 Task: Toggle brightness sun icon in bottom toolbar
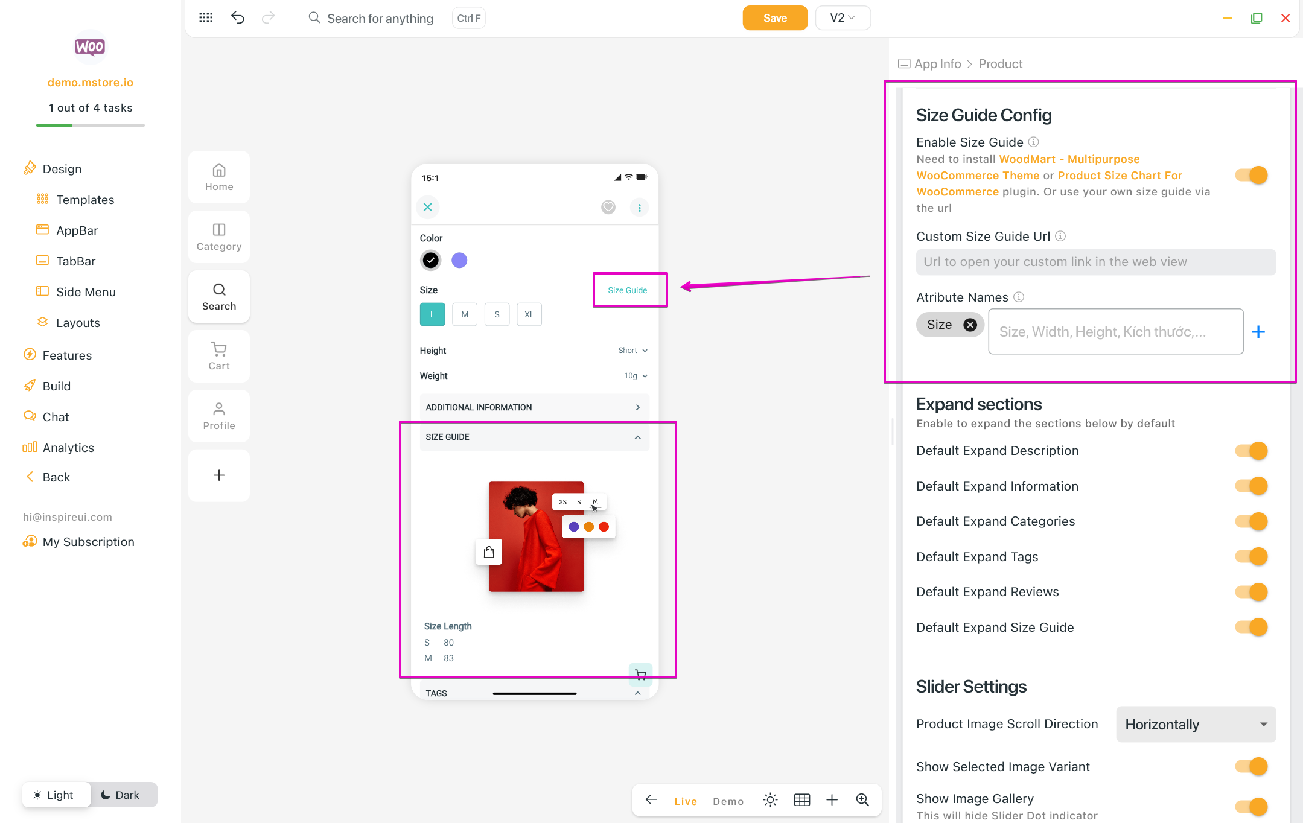[x=770, y=800]
